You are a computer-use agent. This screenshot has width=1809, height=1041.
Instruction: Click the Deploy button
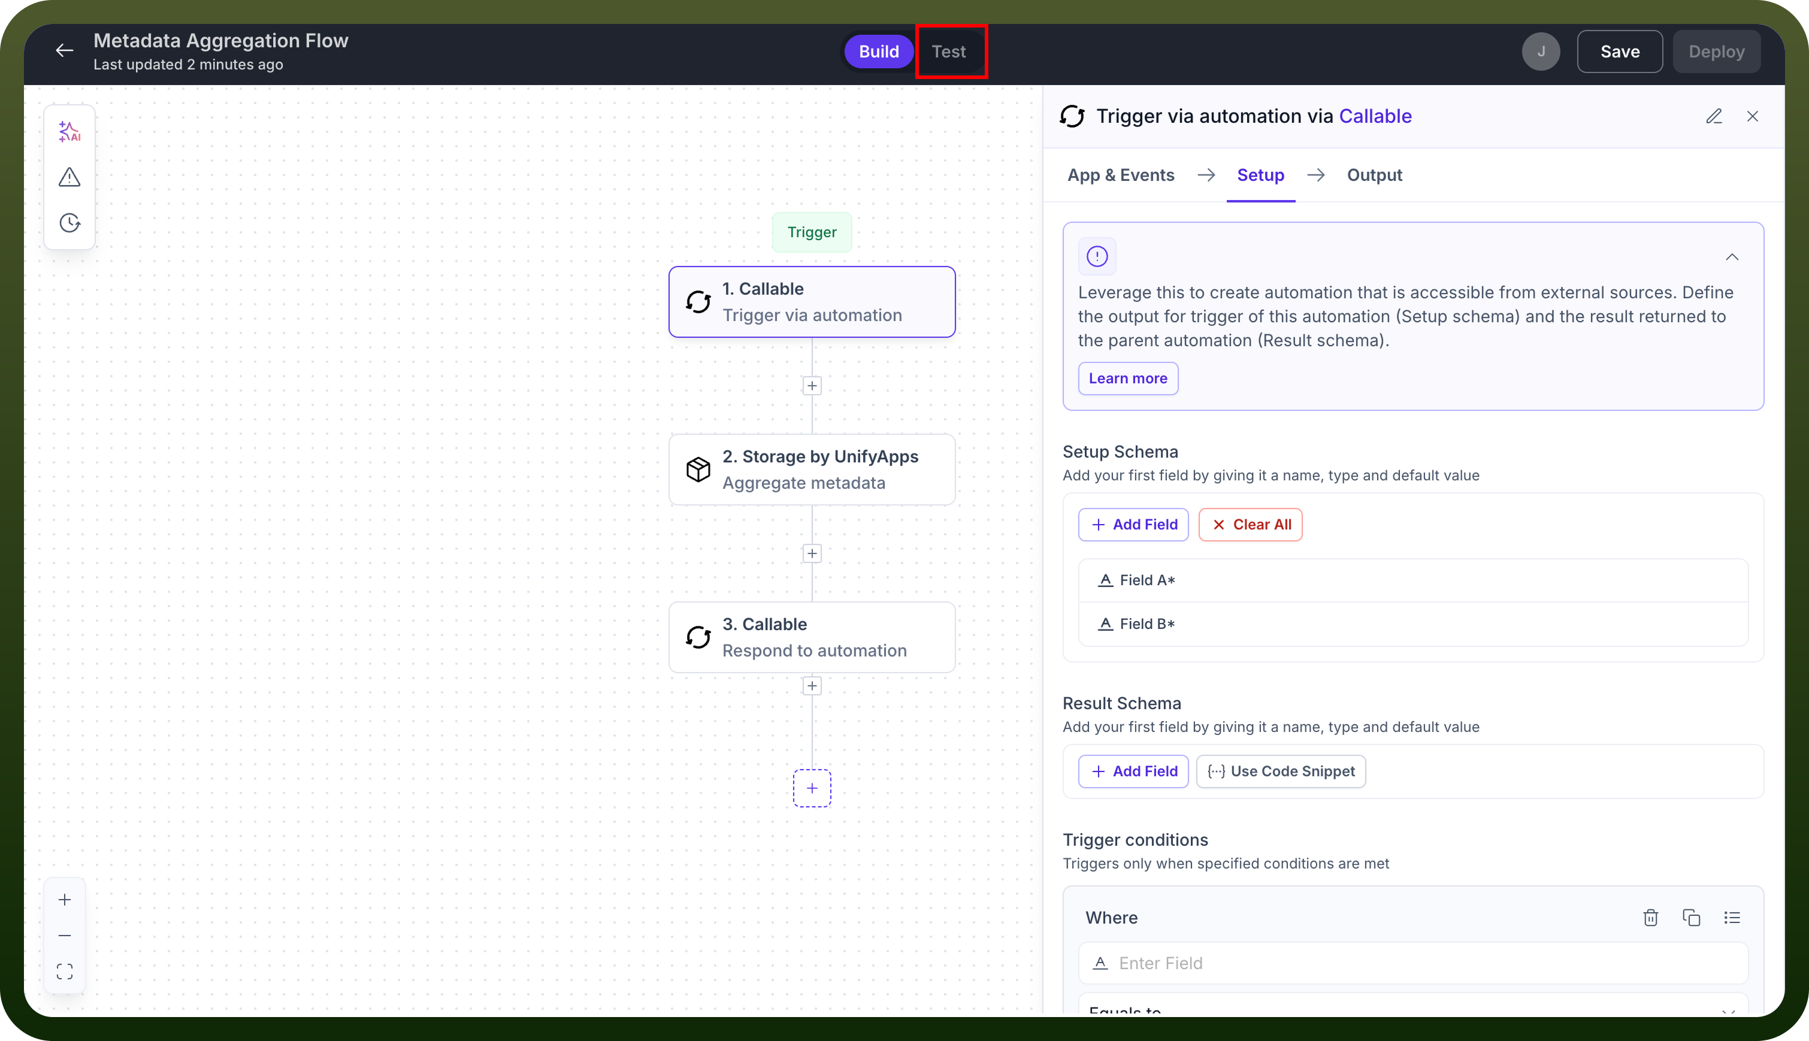click(1716, 52)
